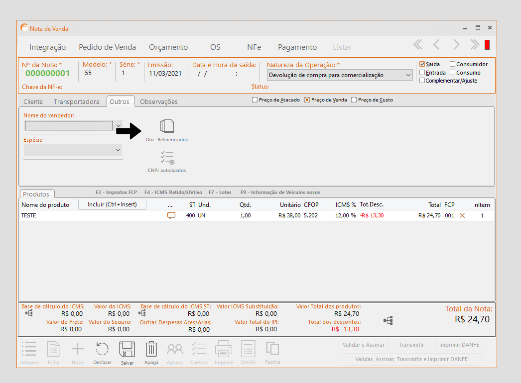Go to last record with double-right arrow
The width and height of the screenshot is (521, 383).
475,44
